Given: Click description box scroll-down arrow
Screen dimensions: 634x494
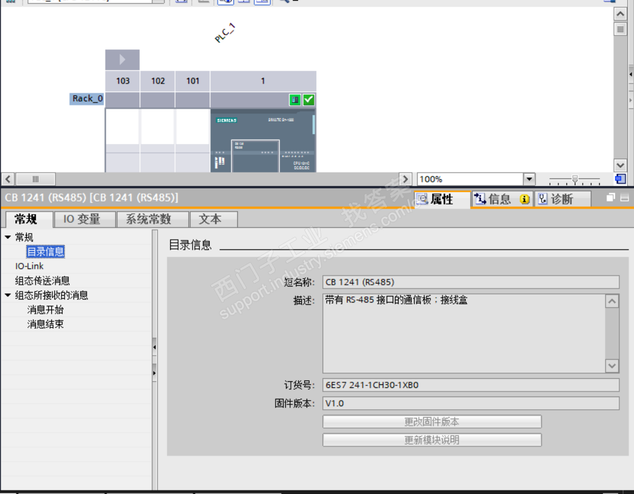Looking at the screenshot, I should (x=612, y=366).
